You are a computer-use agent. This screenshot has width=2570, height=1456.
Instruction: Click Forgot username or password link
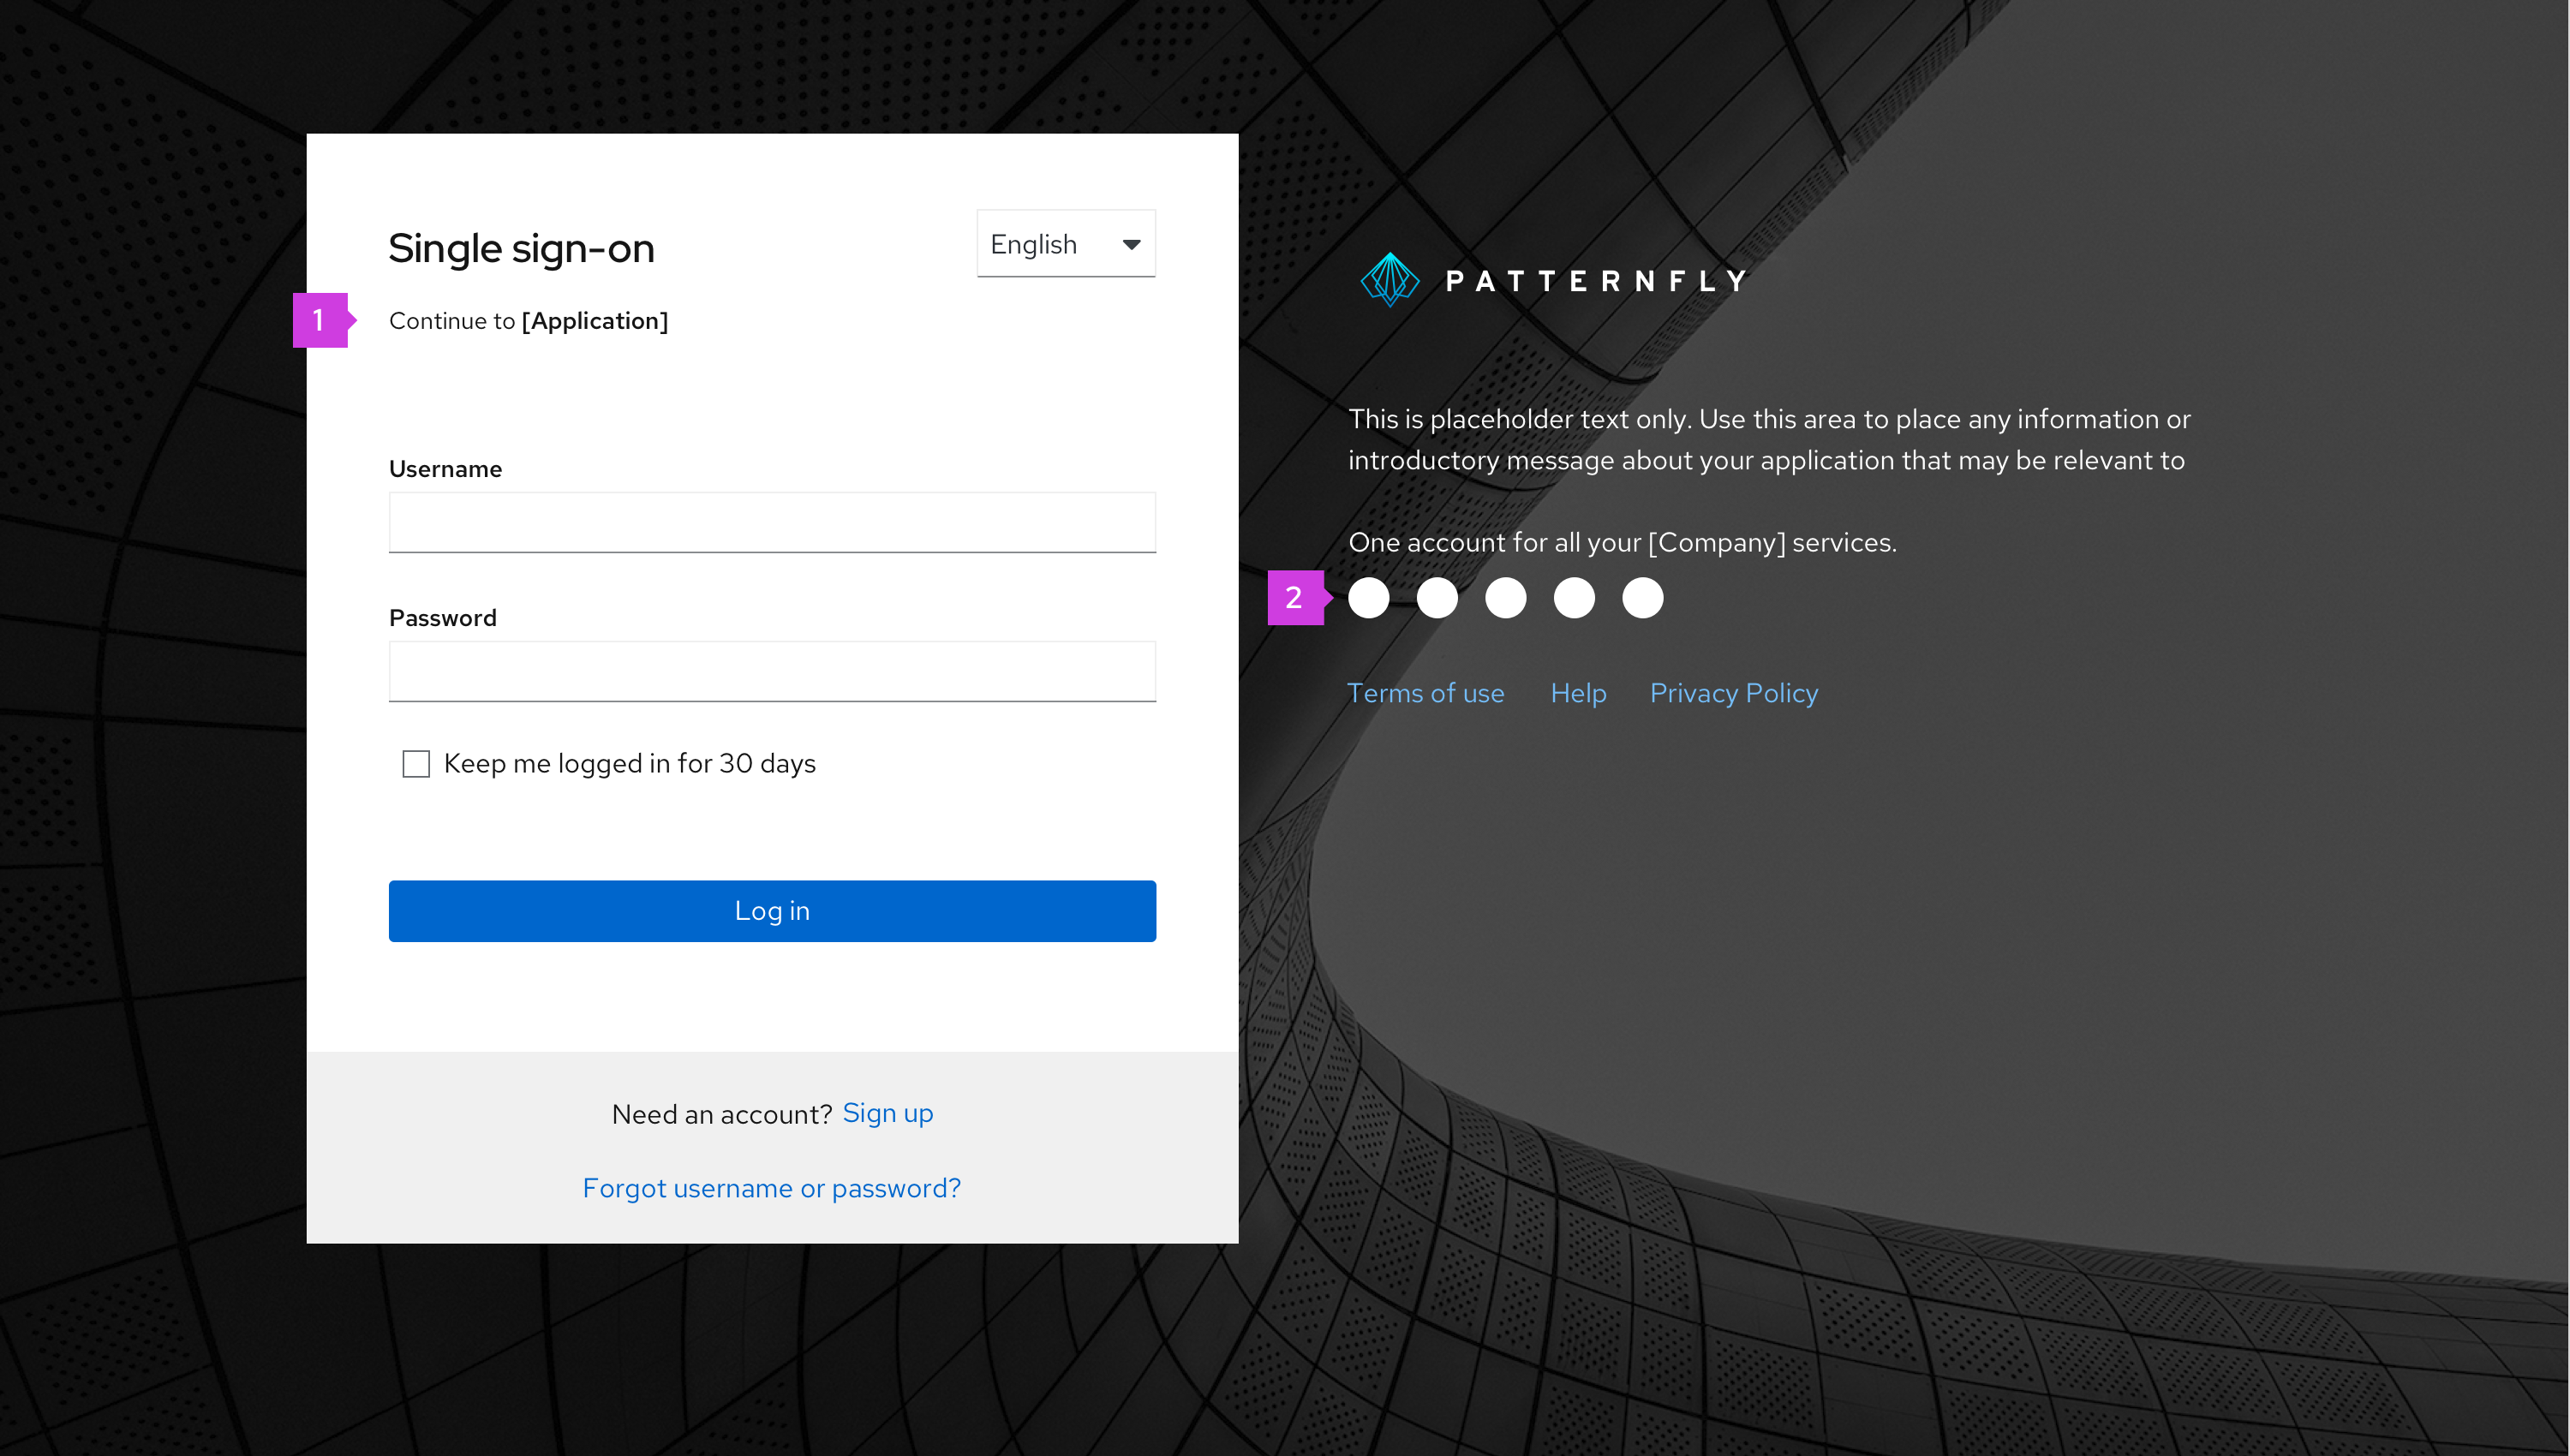[771, 1188]
